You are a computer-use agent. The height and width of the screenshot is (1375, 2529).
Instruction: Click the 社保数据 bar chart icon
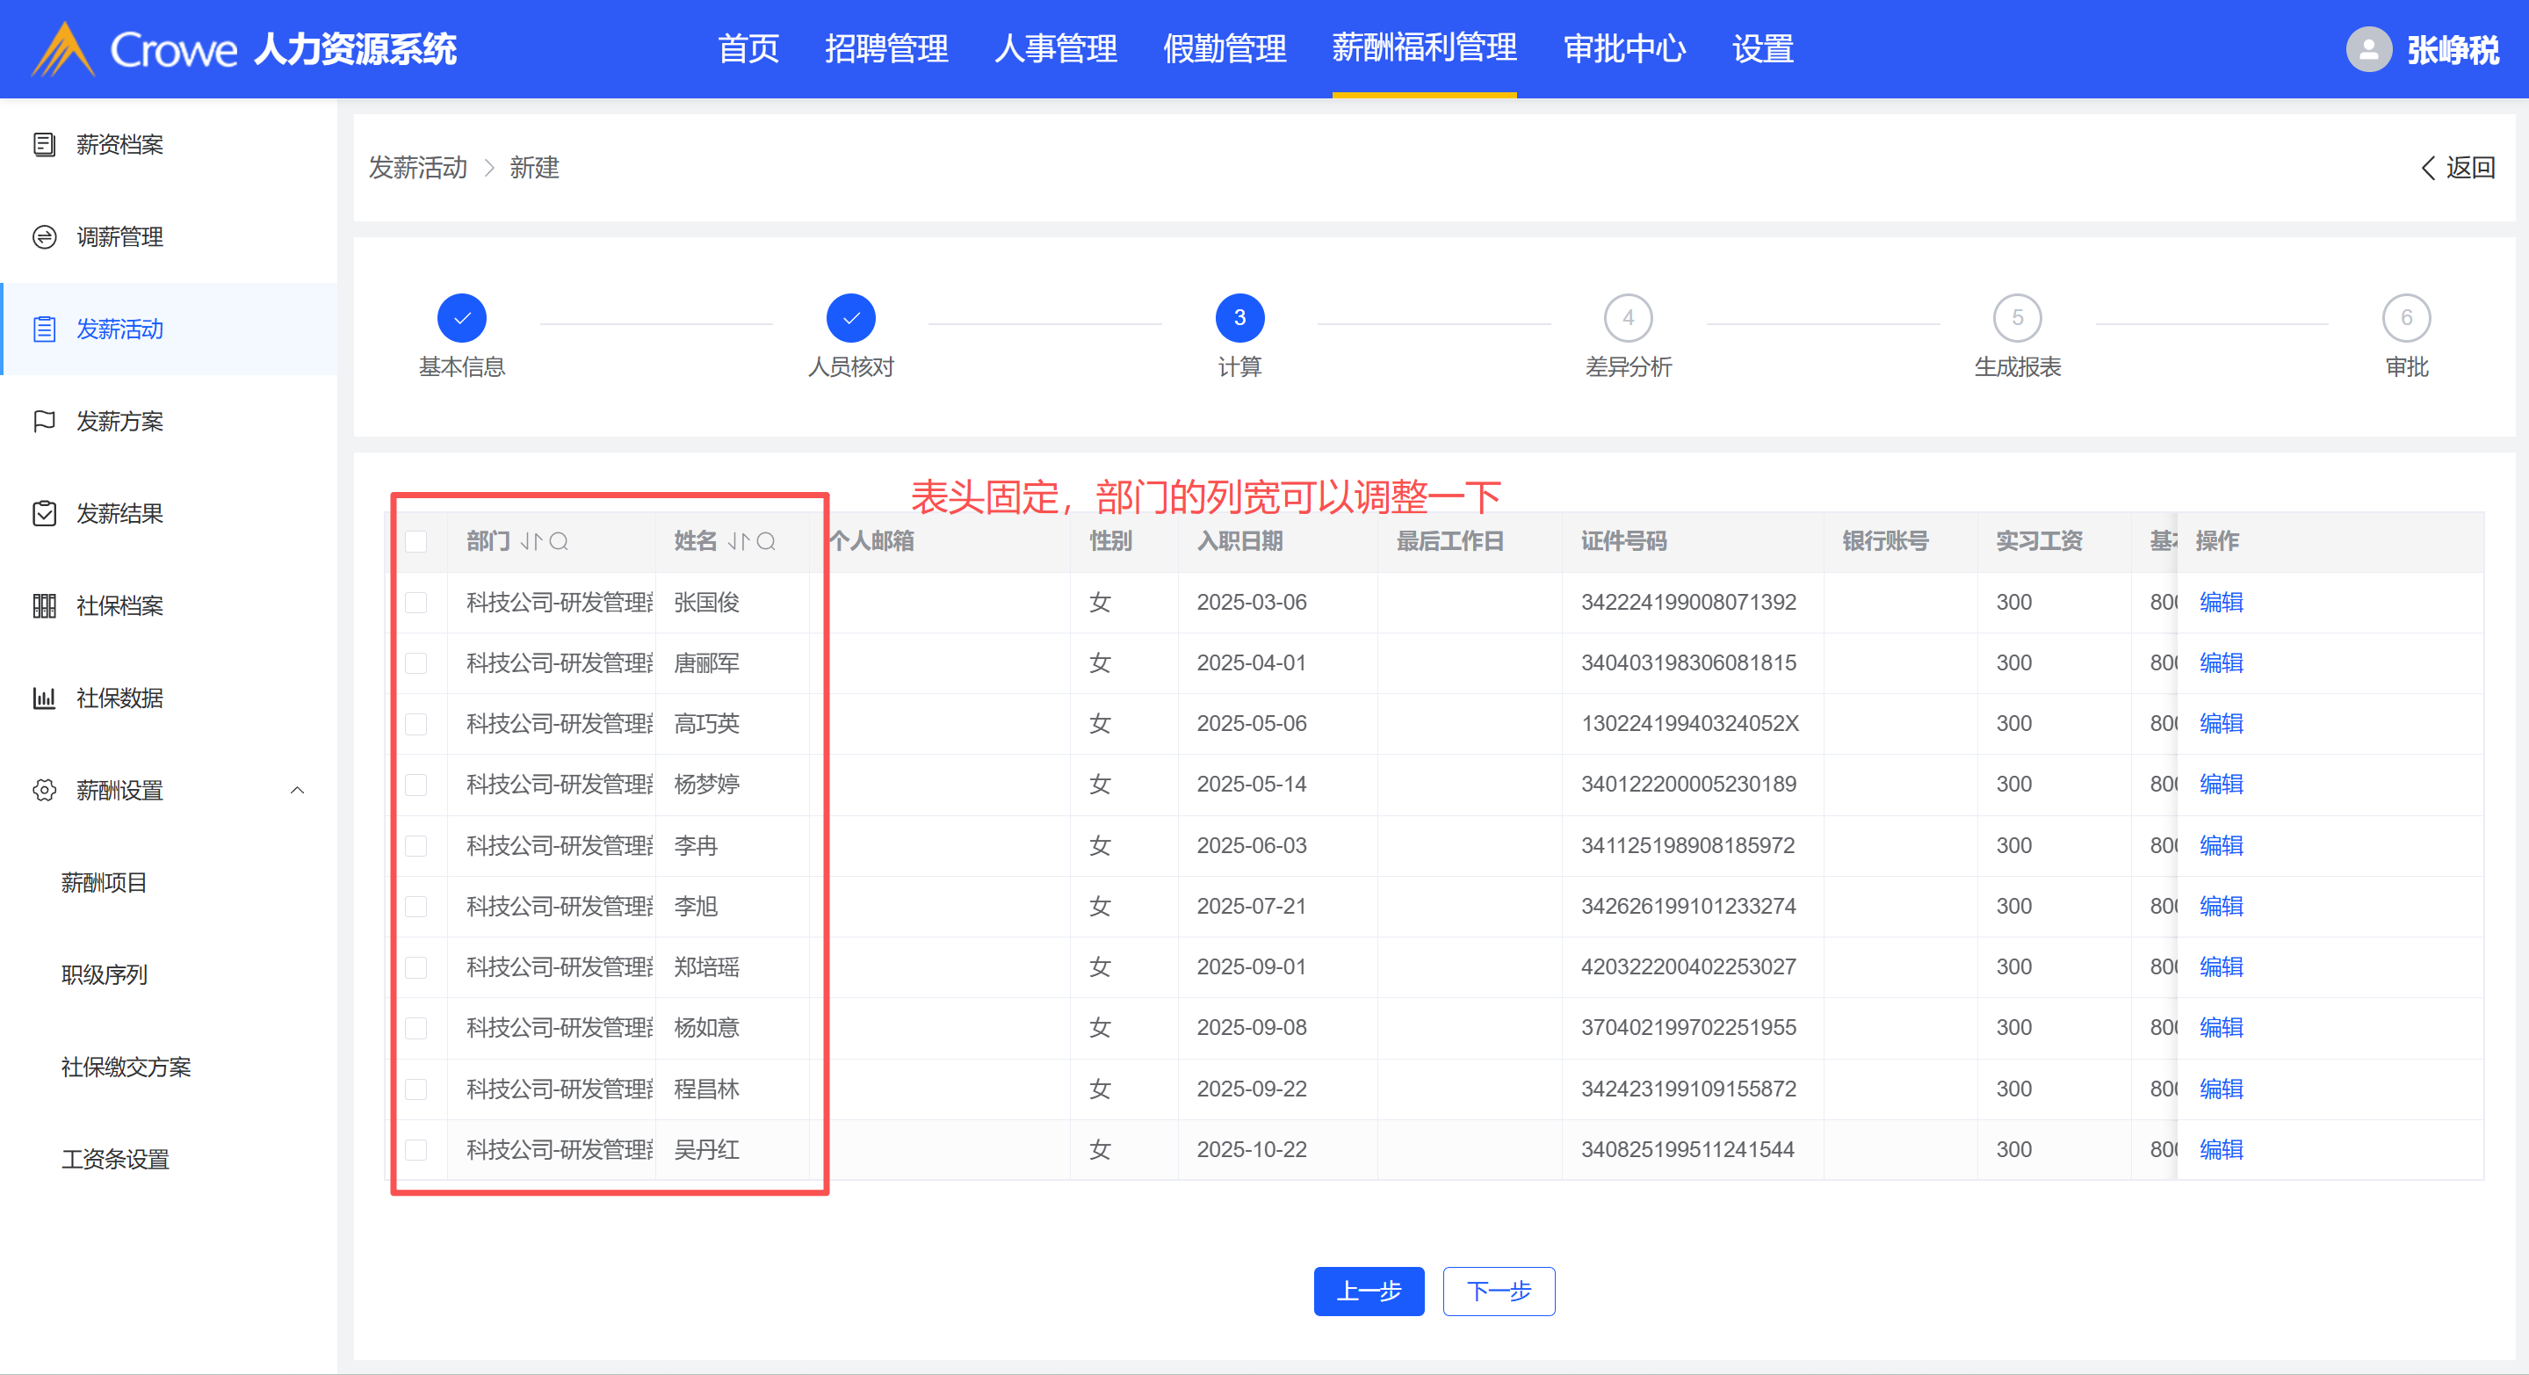[44, 698]
